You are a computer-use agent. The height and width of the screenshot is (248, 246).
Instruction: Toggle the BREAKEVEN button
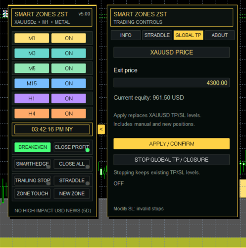click(x=33, y=147)
